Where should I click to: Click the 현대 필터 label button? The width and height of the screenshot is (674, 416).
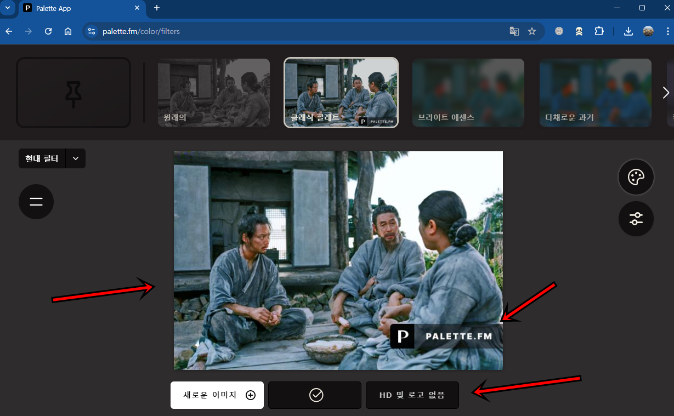click(42, 158)
